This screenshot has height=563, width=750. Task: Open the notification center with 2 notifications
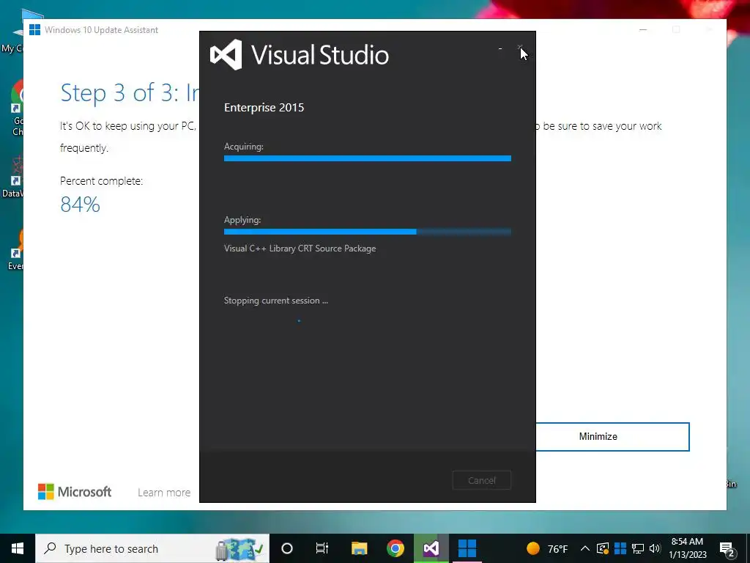727,549
